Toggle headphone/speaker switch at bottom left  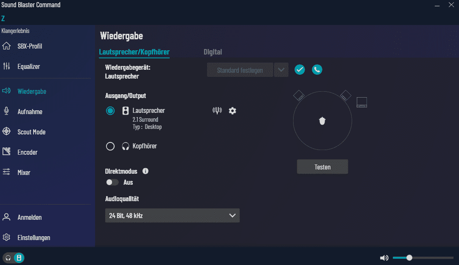coord(14,258)
